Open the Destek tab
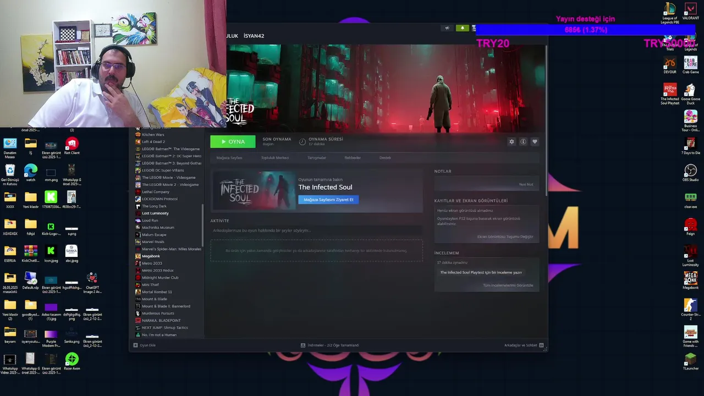The width and height of the screenshot is (704, 396). [385, 158]
